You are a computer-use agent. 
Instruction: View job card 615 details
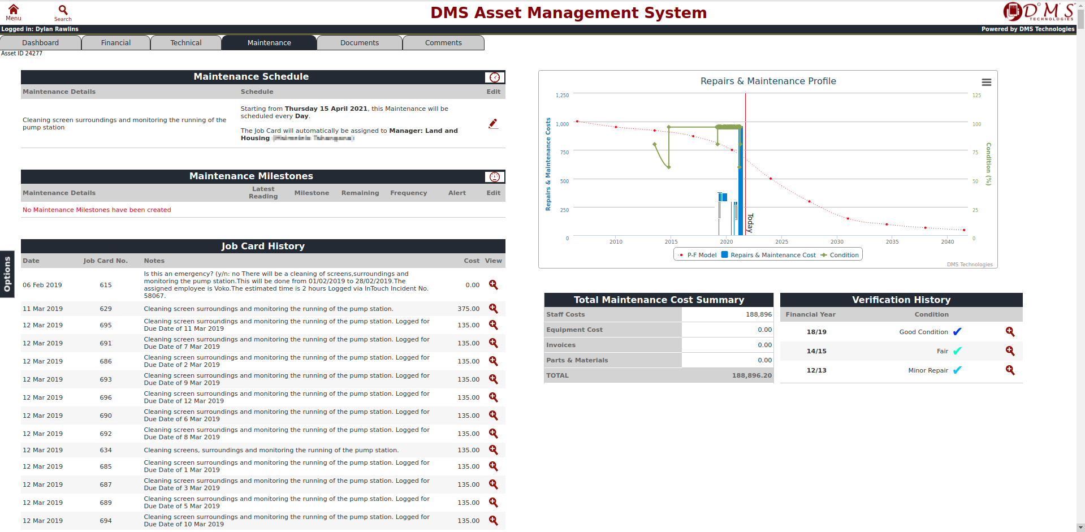494,285
